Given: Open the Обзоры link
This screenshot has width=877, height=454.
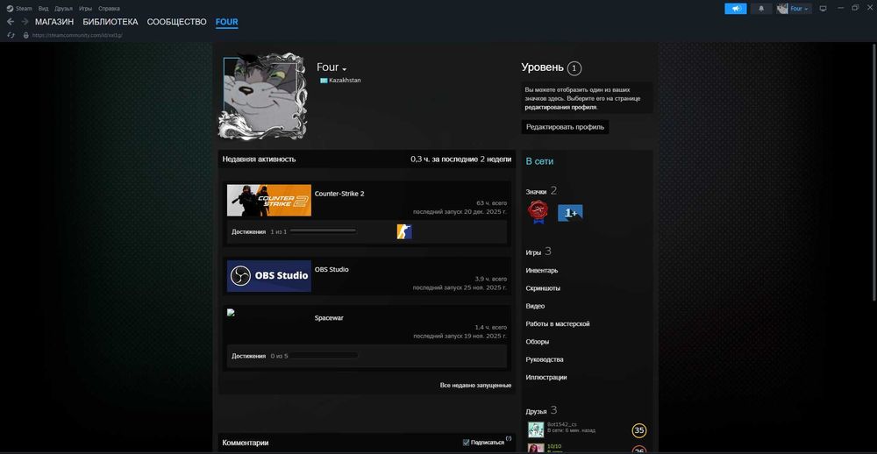Looking at the screenshot, I should coord(537,342).
